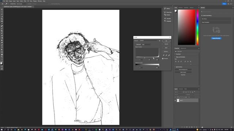Click the foreground color swatch in toolbar

(1, 63)
